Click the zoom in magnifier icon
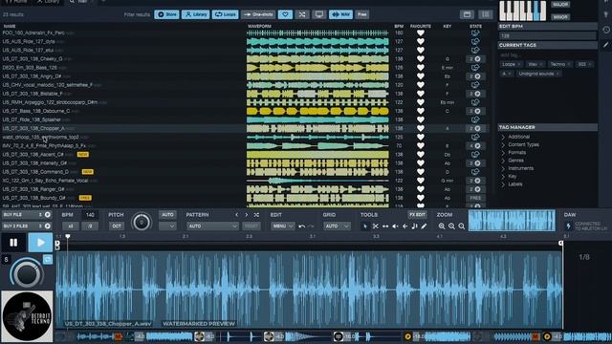Screen dimensions: 612x344 point(442,226)
